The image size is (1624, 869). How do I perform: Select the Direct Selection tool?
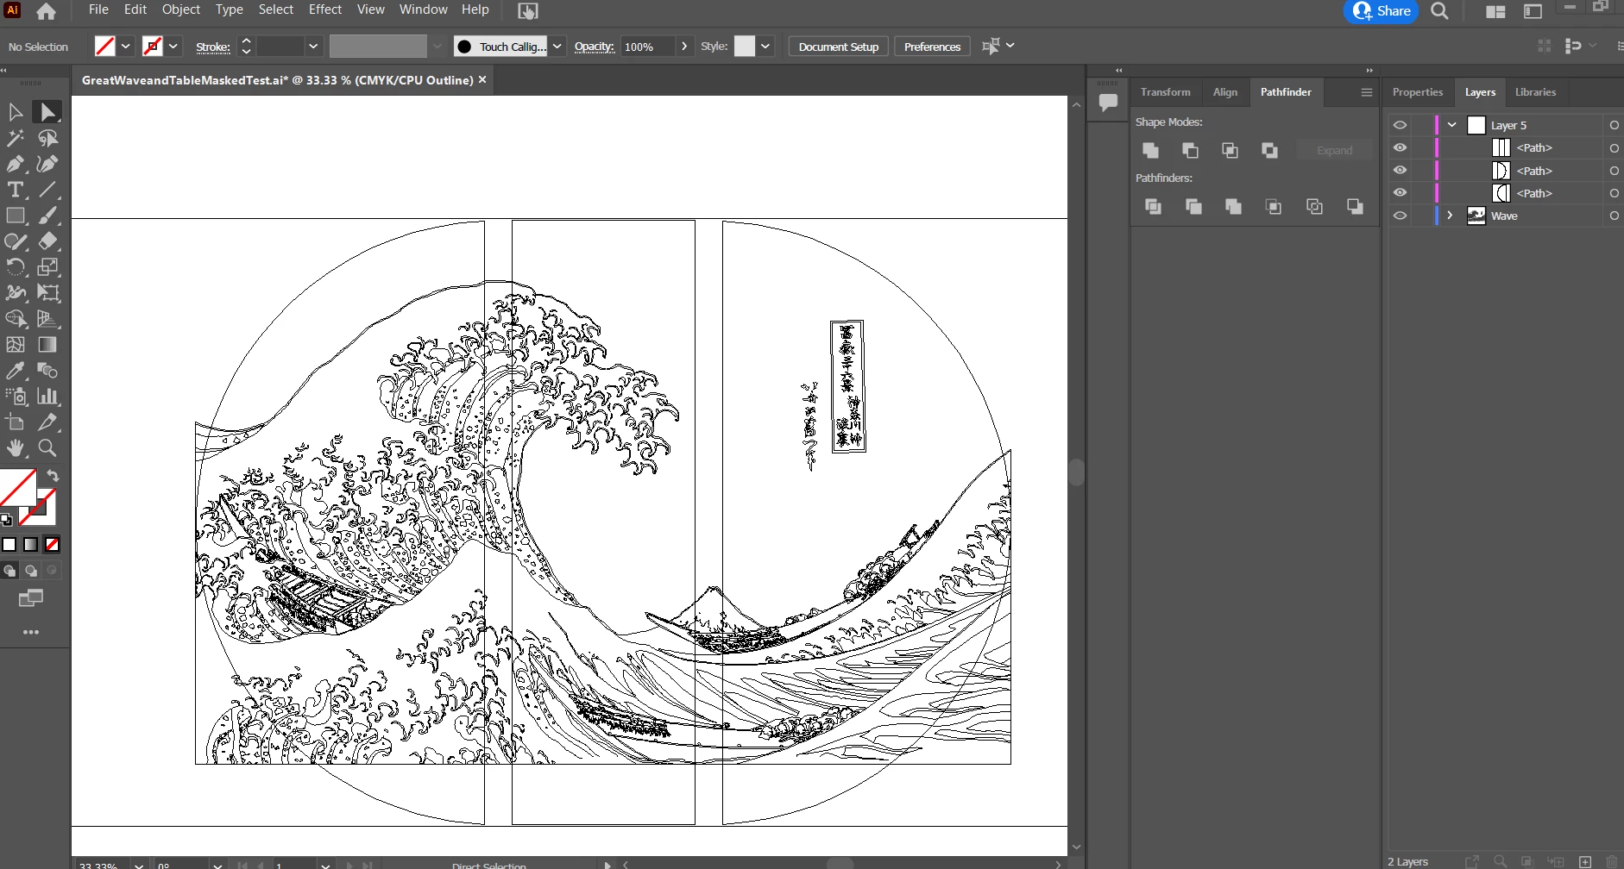(47, 112)
